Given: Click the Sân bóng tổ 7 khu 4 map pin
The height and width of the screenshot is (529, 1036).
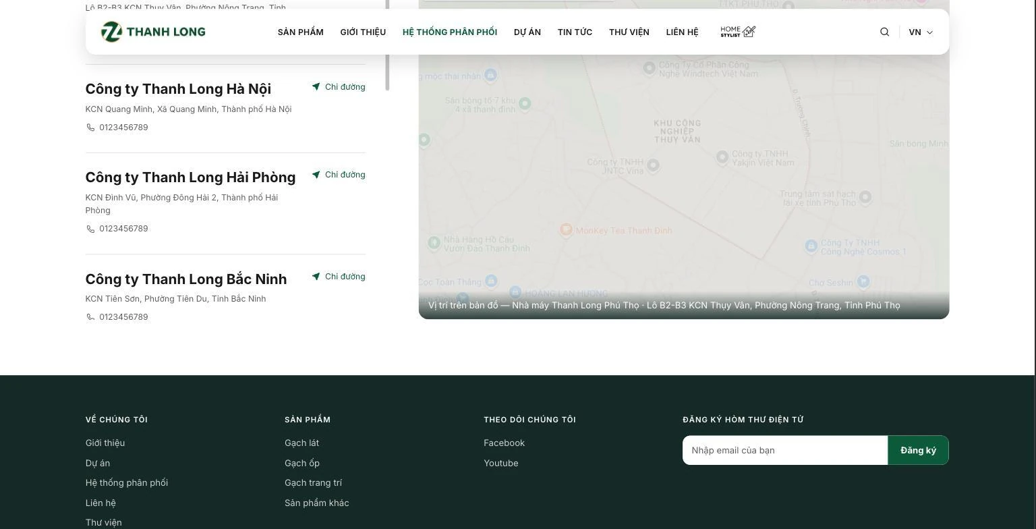Looking at the screenshot, I should pyautogui.click(x=525, y=103).
